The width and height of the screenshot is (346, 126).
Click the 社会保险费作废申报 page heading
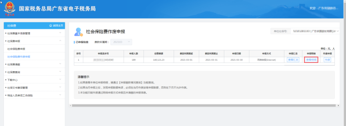click(105, 31)
